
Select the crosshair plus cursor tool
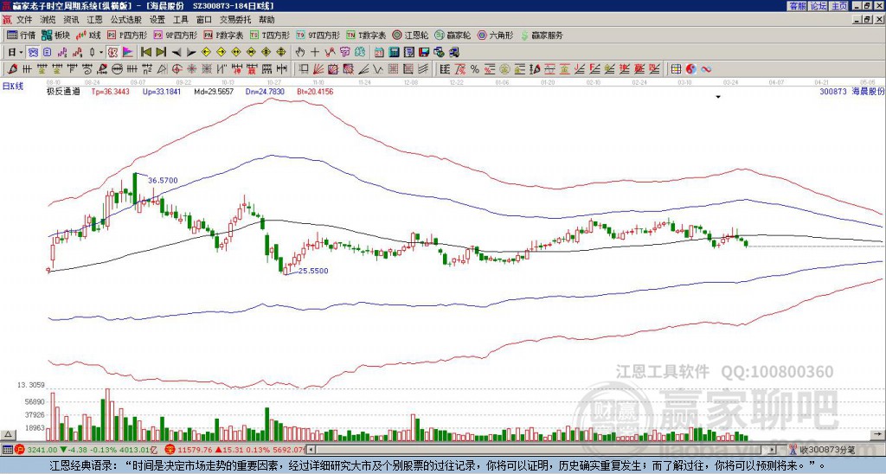315,53
